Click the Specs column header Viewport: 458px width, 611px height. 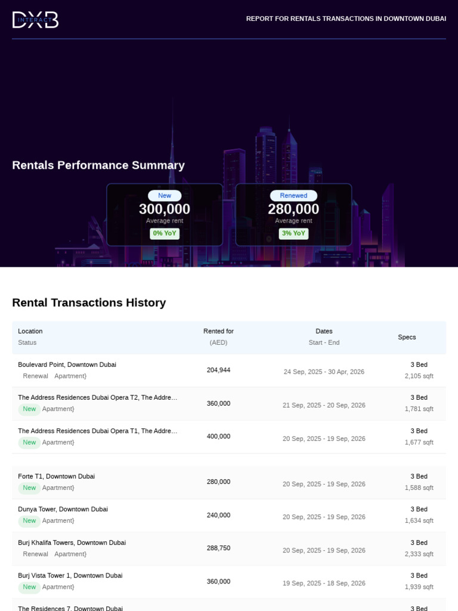407,337
